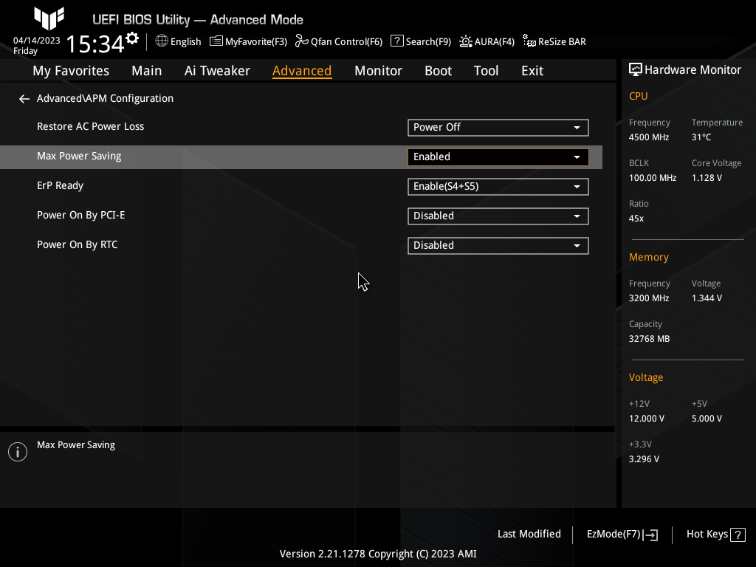
Task: Click the Search(F9) question mark icon
Action: click(x=396, y=41)
